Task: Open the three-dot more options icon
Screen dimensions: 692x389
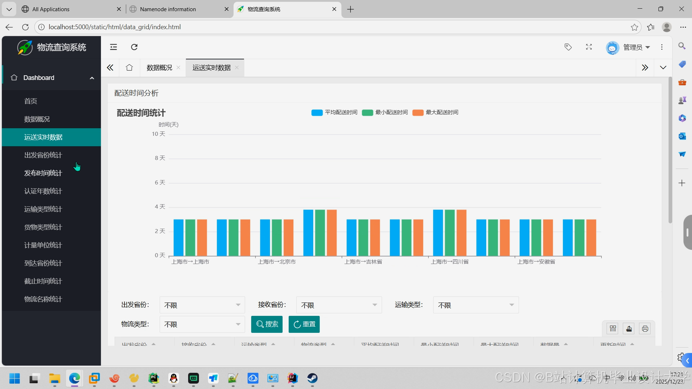Action: click(x=662, y=47)
